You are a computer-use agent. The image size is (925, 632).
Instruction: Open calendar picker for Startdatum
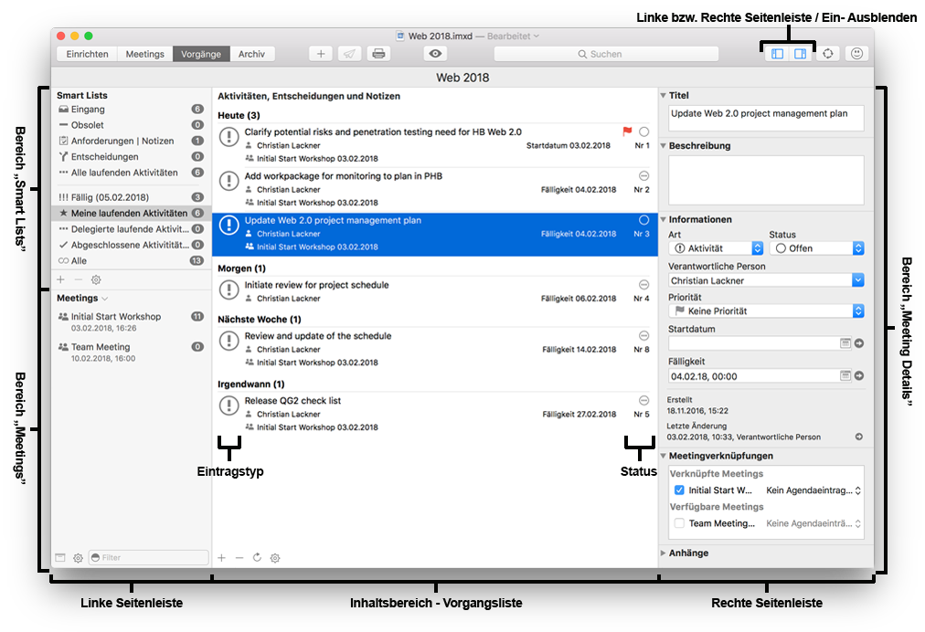845,343
